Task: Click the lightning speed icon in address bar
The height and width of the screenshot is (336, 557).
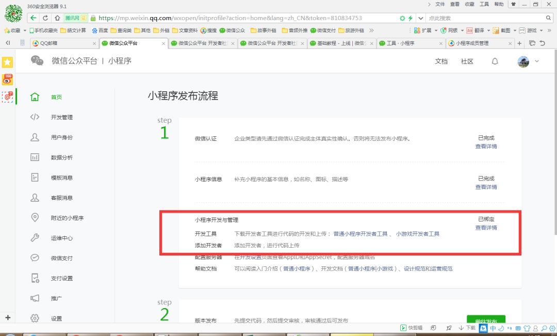Action: 411,18
